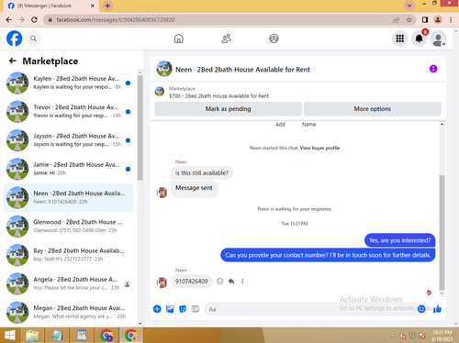Screen dimensions: 459x343
Task: Open Chrome three-dot menu
Action: (451, 20)
